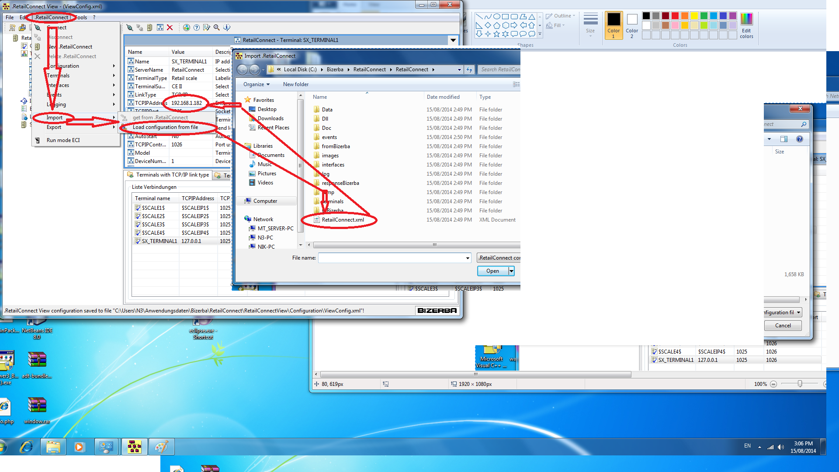
Task: Select RetailConnect.xml file in the list
Action: [x=343, y=220]
